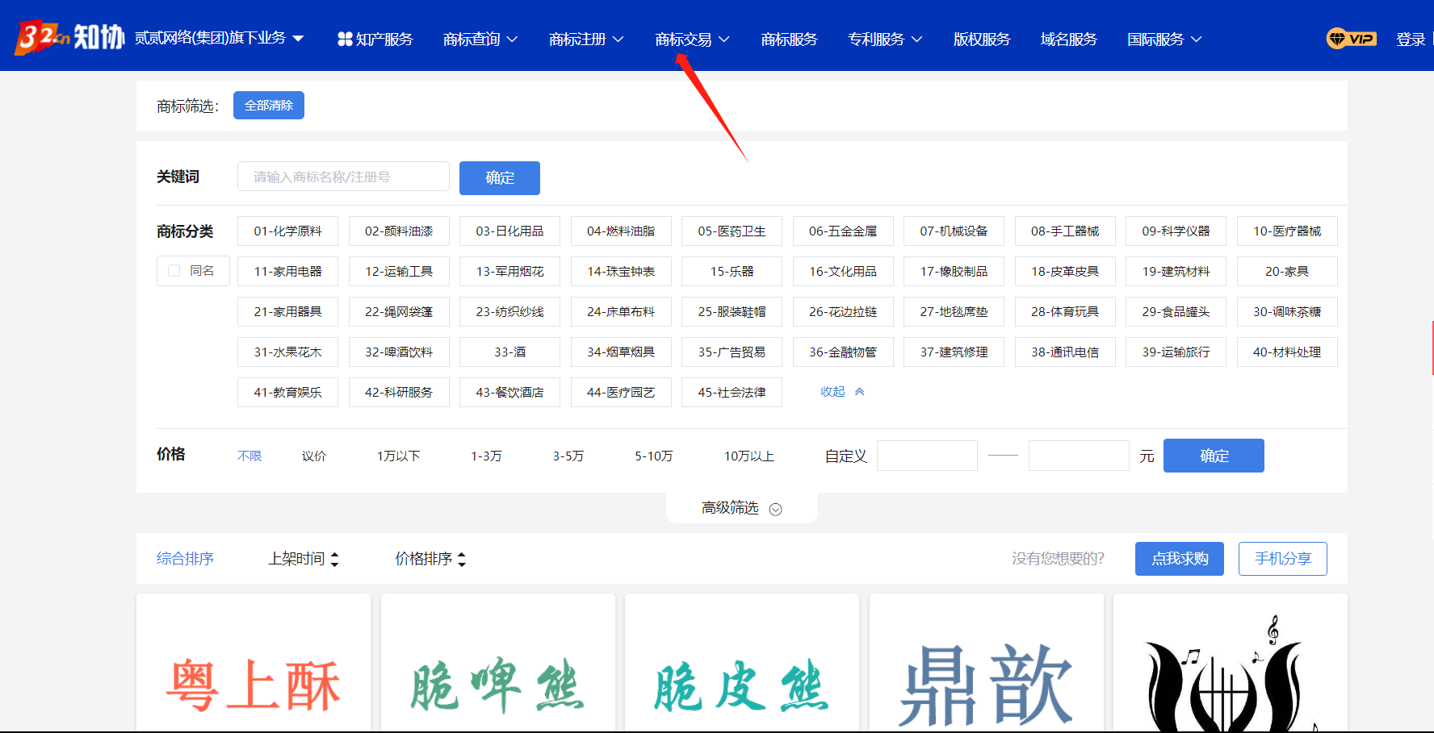Click the 32.cn 知协 logo

(x=69, y=37)
